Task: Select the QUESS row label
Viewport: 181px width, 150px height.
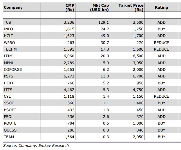Action: [10, 130]
